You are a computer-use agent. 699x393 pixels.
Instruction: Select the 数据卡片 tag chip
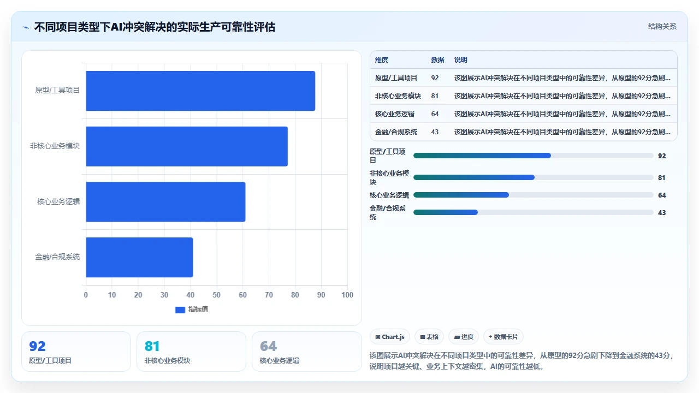[x=503, y=337]
